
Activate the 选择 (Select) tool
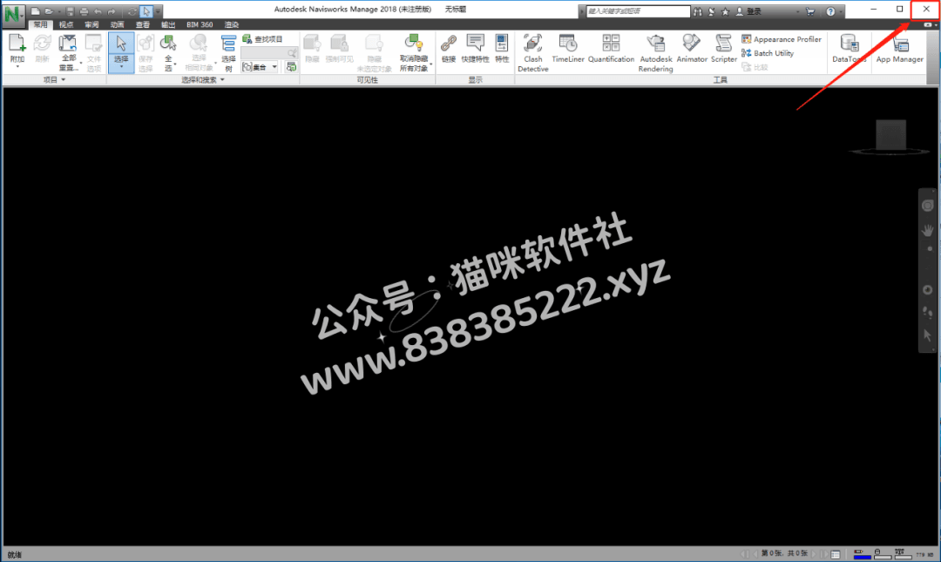point(121,52)
